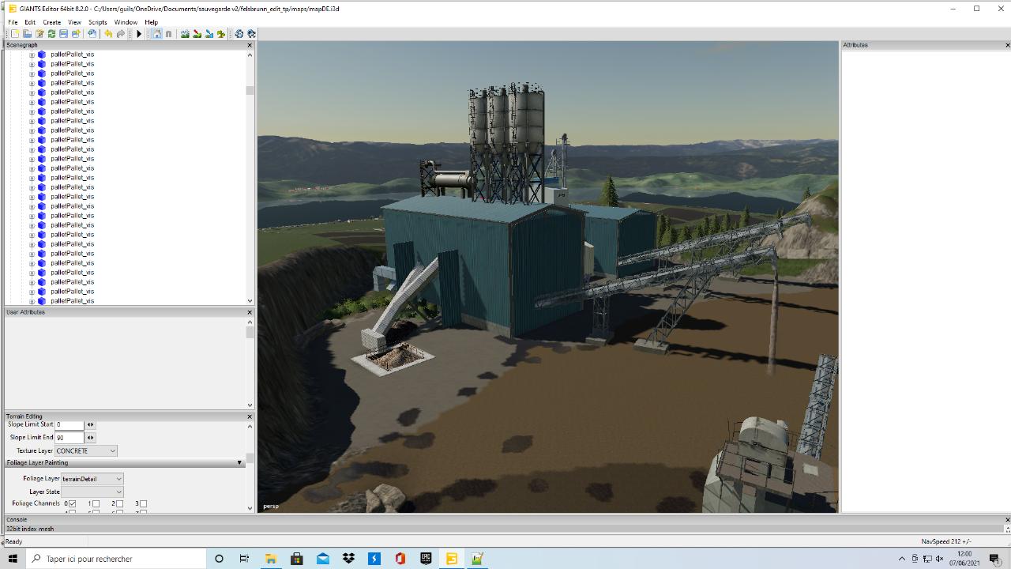Image resolution: width=1011 pixels, height=569 pixels.
Task: Click the 32bit index mesh console text
Action: 30,529
